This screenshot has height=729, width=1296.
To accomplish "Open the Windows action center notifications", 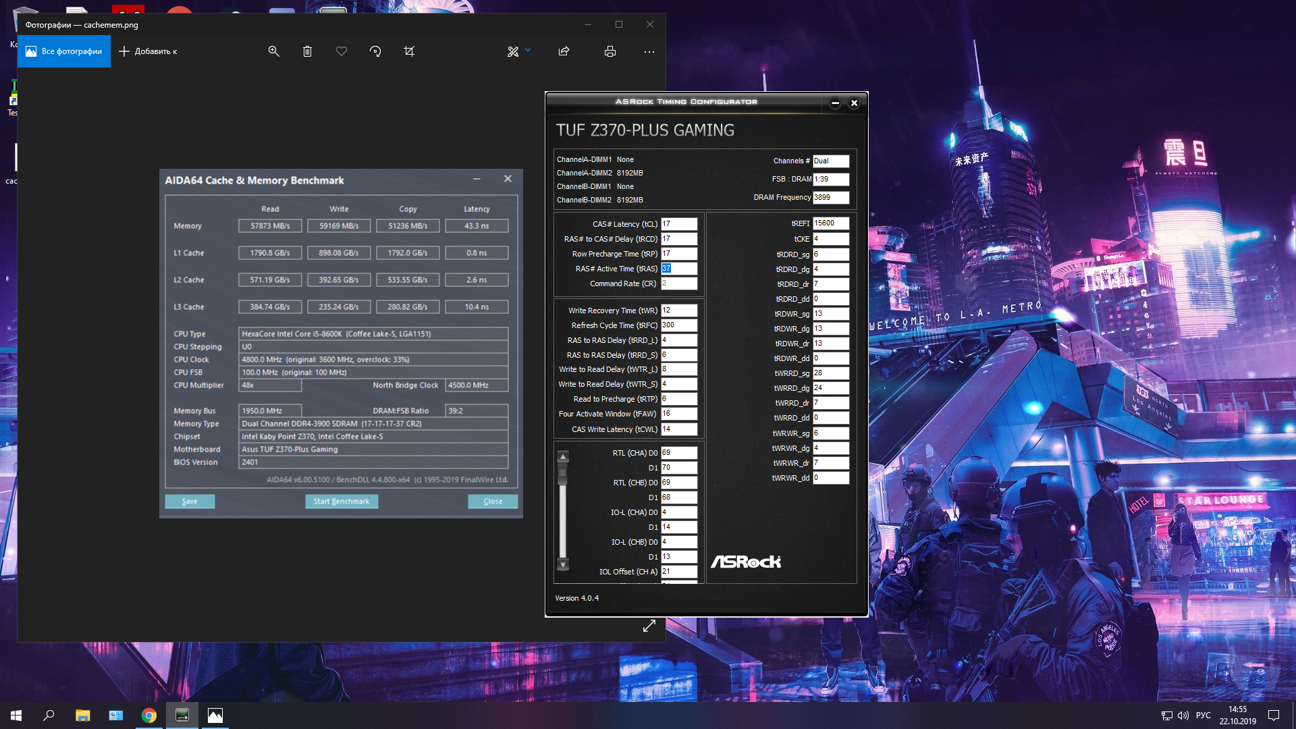I will (1274, 715).
